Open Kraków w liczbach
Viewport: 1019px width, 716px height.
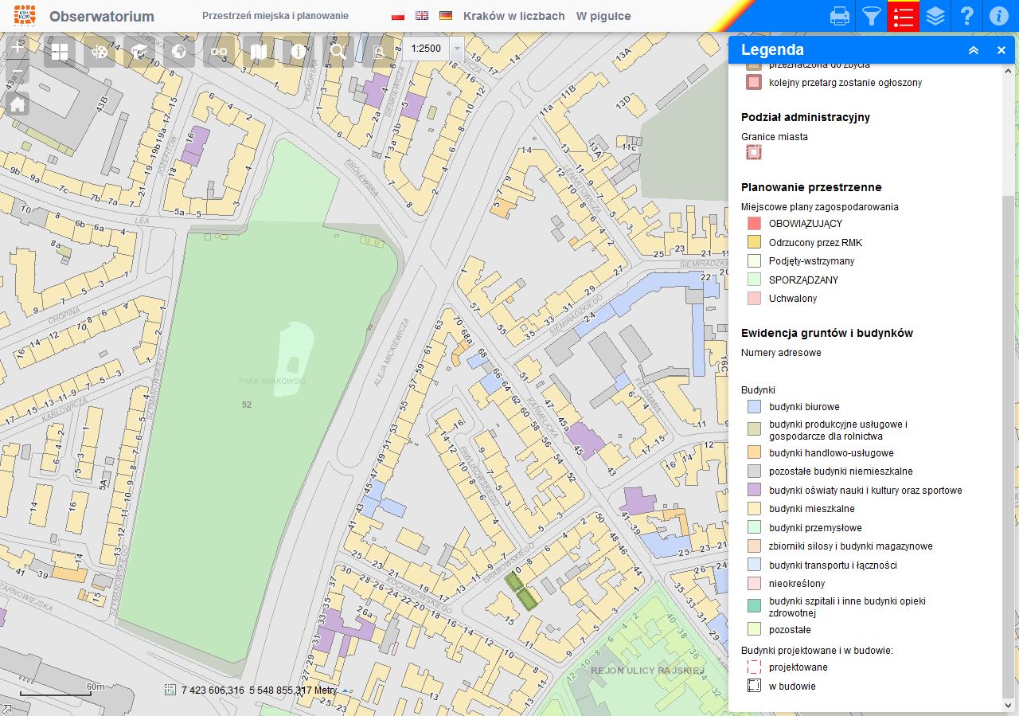(x=514, y=16)
